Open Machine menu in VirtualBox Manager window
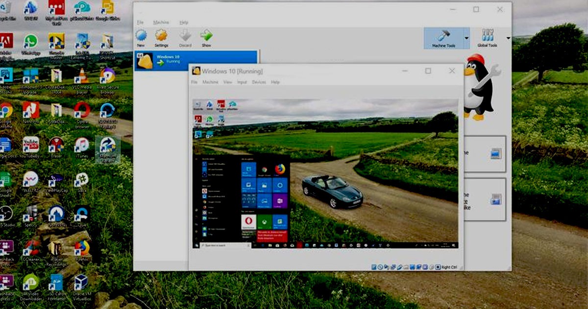 coord(161,22)
